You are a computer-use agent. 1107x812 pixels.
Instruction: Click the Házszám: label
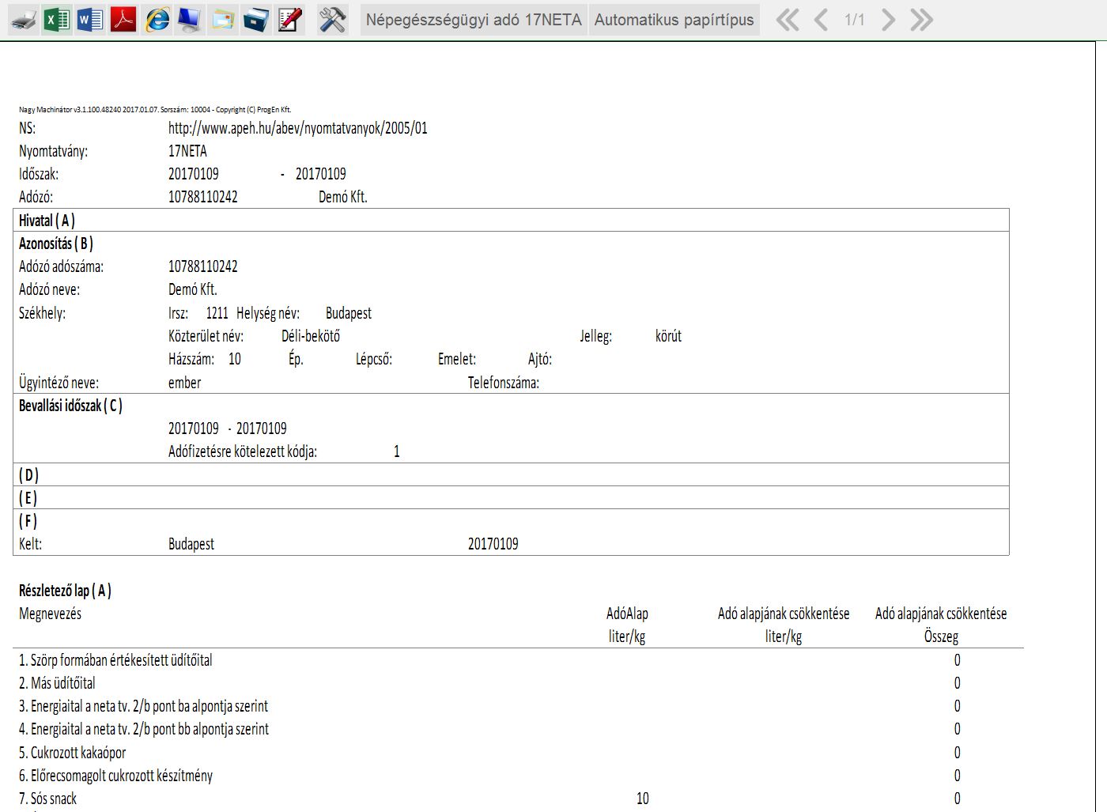pyautogui.click(x=191, y=359)
